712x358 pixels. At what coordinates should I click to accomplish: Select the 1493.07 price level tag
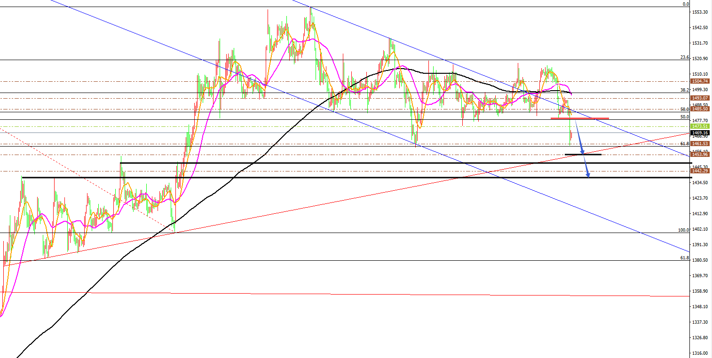tap(700, 98)
